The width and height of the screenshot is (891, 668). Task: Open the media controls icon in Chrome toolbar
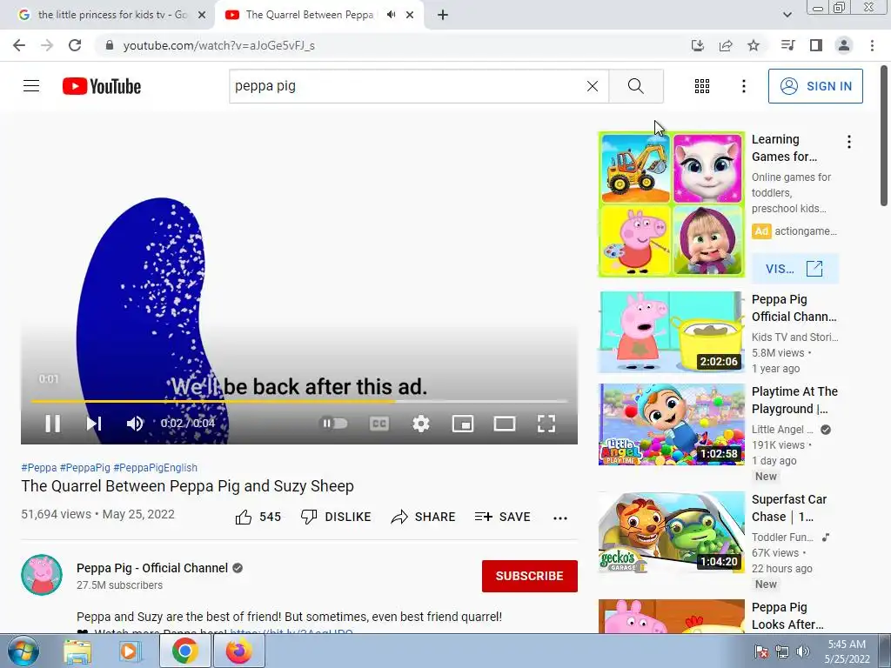click(x=787, y=45)
